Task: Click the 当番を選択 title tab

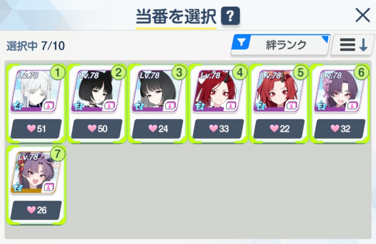Action: [x=176, y=17]
